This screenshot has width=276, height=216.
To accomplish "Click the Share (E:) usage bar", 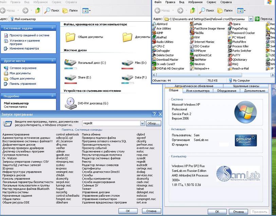I will pyautogui.click(x=71, y=83).
